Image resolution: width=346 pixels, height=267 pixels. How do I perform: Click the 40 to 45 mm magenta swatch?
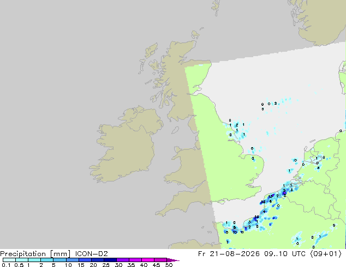point(148,260)
